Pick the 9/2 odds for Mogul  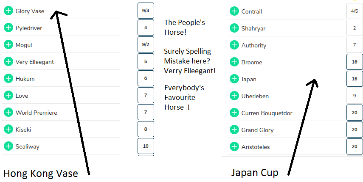(x=146, y=44)
